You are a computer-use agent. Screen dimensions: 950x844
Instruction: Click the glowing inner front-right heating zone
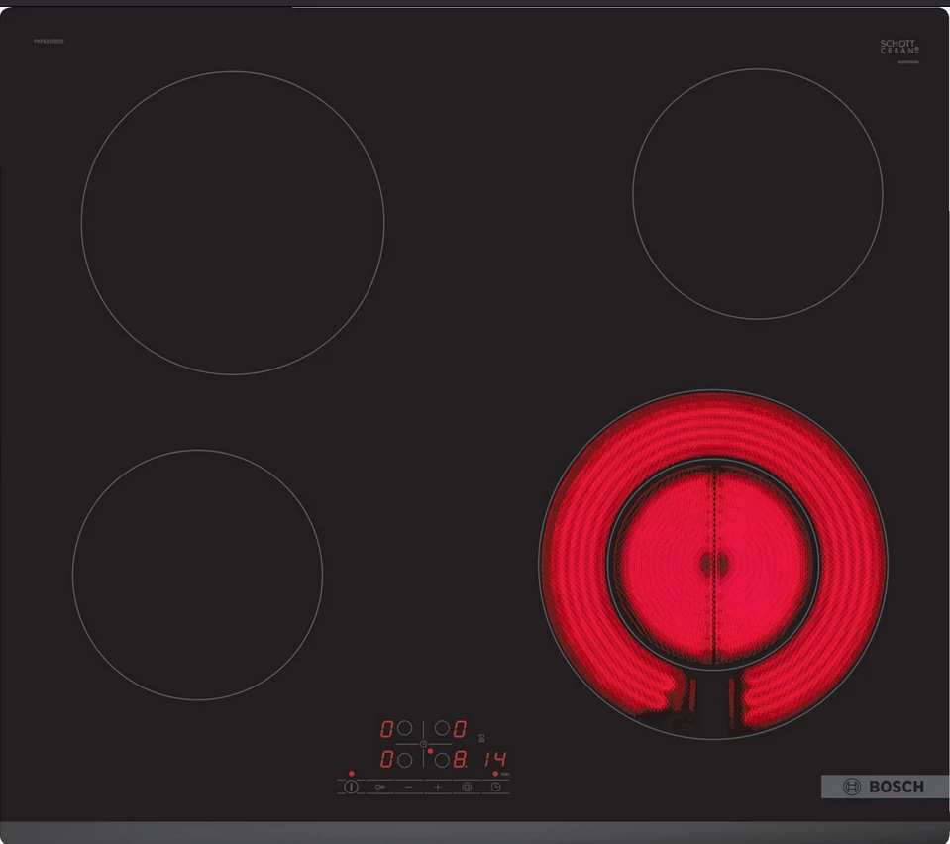712,563
